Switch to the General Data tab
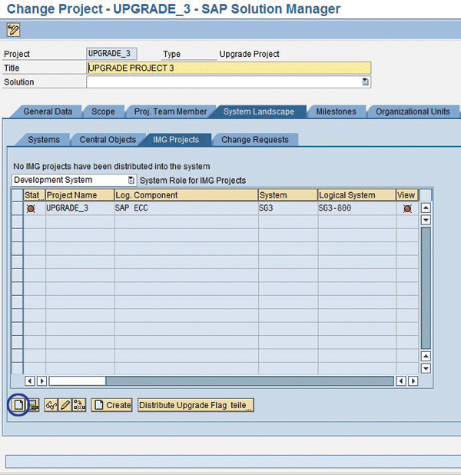Image resolution: width=461 pixels, height=475 pixels. tap(47, 111)
